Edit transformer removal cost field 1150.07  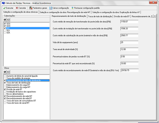click(x=129, y=22)
